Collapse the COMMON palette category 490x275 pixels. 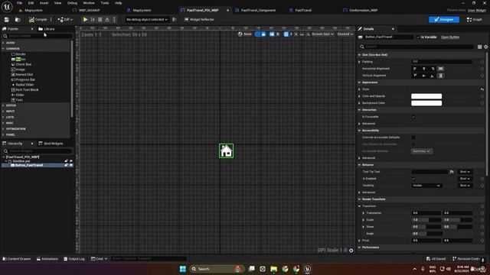pyautogui.click(x=3, y=49)
